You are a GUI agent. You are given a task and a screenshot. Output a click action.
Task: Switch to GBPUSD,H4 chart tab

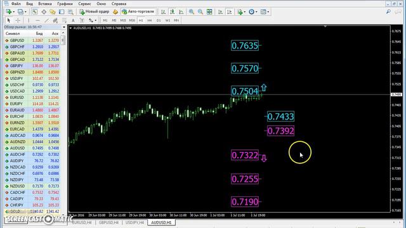(108, 222)
